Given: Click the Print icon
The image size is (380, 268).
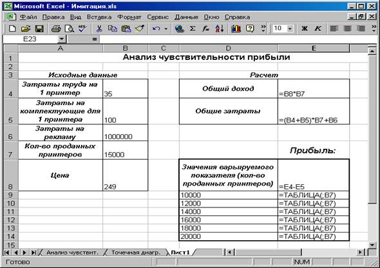Looking at the screenshot, I should click(x=56, y=28).
